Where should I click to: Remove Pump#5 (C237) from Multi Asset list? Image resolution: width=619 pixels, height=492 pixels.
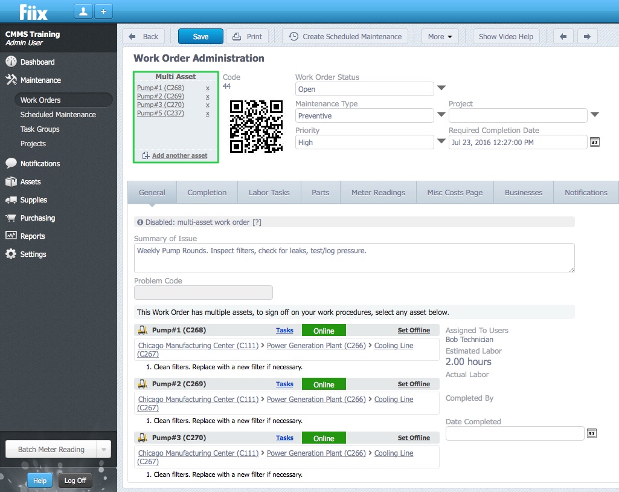pyautogui.click(x=208, y=114)
